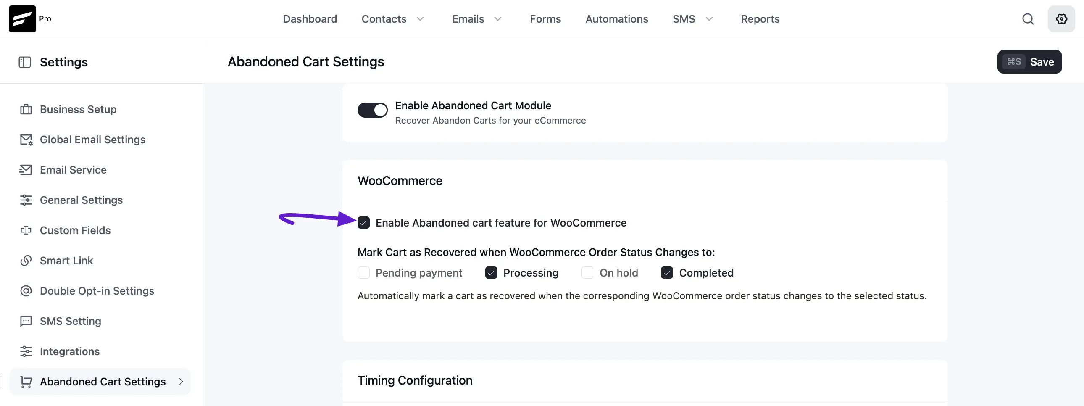The height and width of the screenshot is (406, 1084).
Task: Expand the SMS dropdown arrow
Action: (709, 19)
